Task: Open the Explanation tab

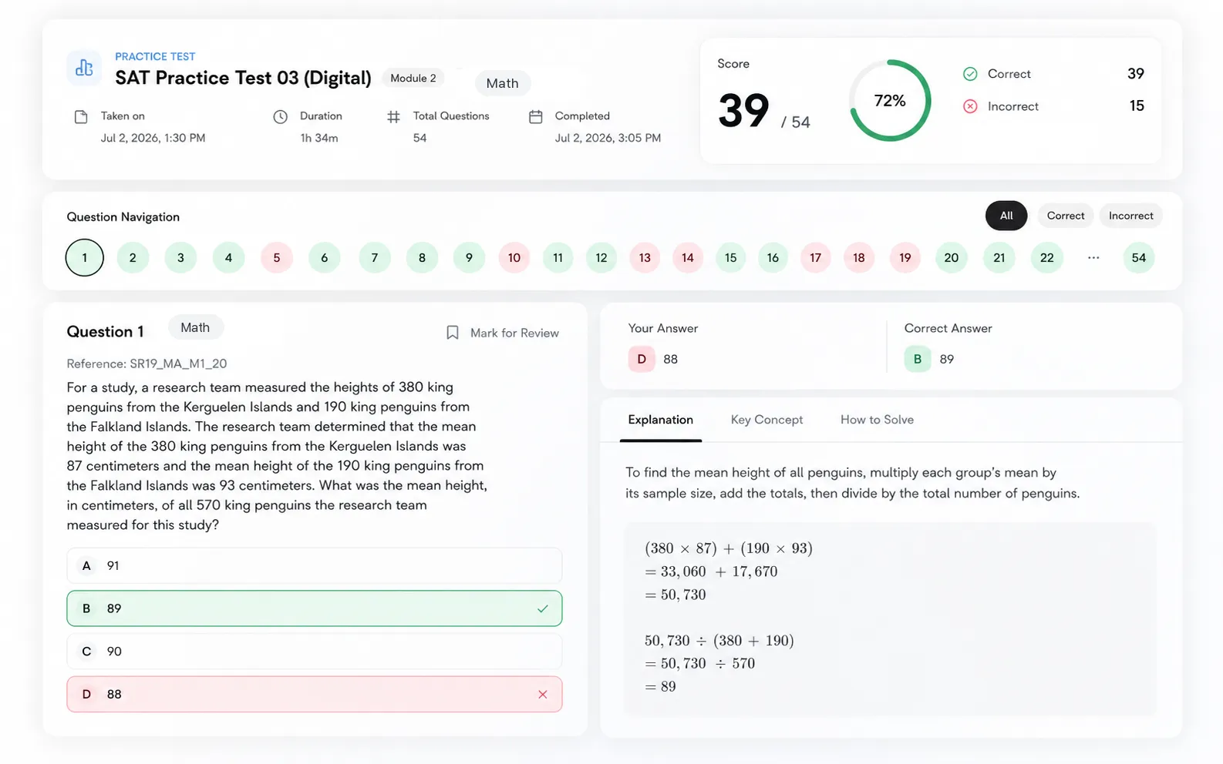Action: [x=661, y=420]
